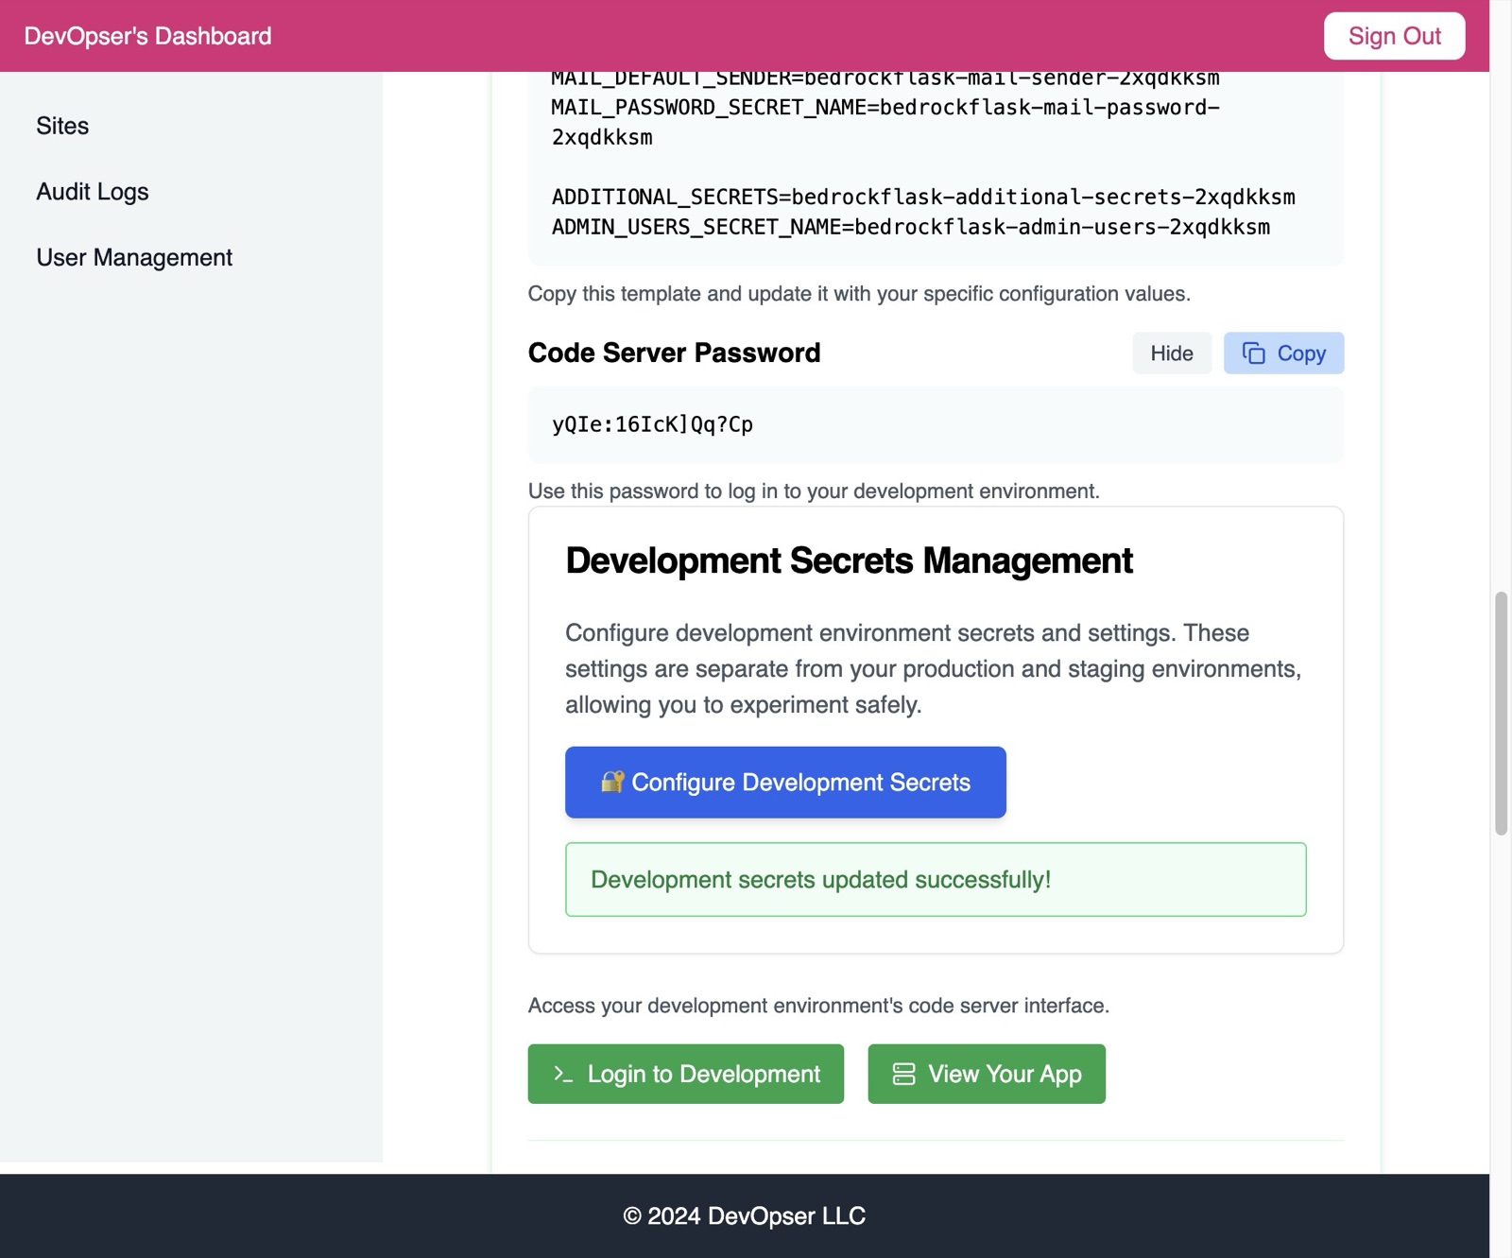
Task: Go to User Management
Action: 134,258
